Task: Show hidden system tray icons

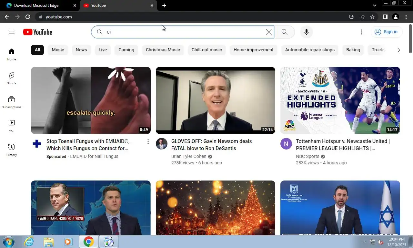Action: click(365, 242)
